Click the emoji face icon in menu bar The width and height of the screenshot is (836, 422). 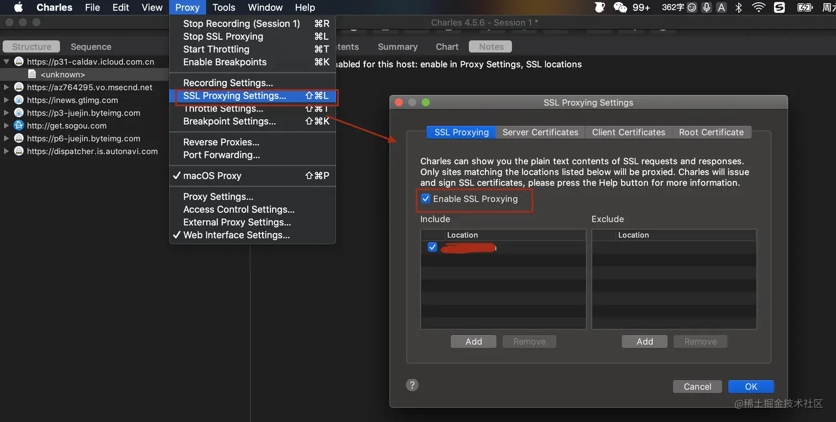(x=692, y=7)
